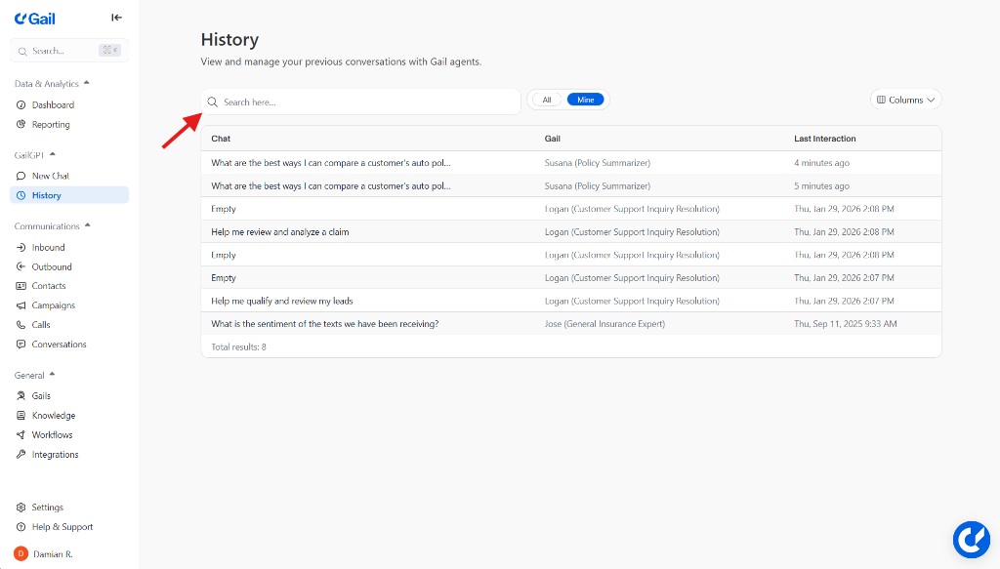Click the Last Interaction column header
Viewport: 1000px width, 569px height.
pos(824,138)
